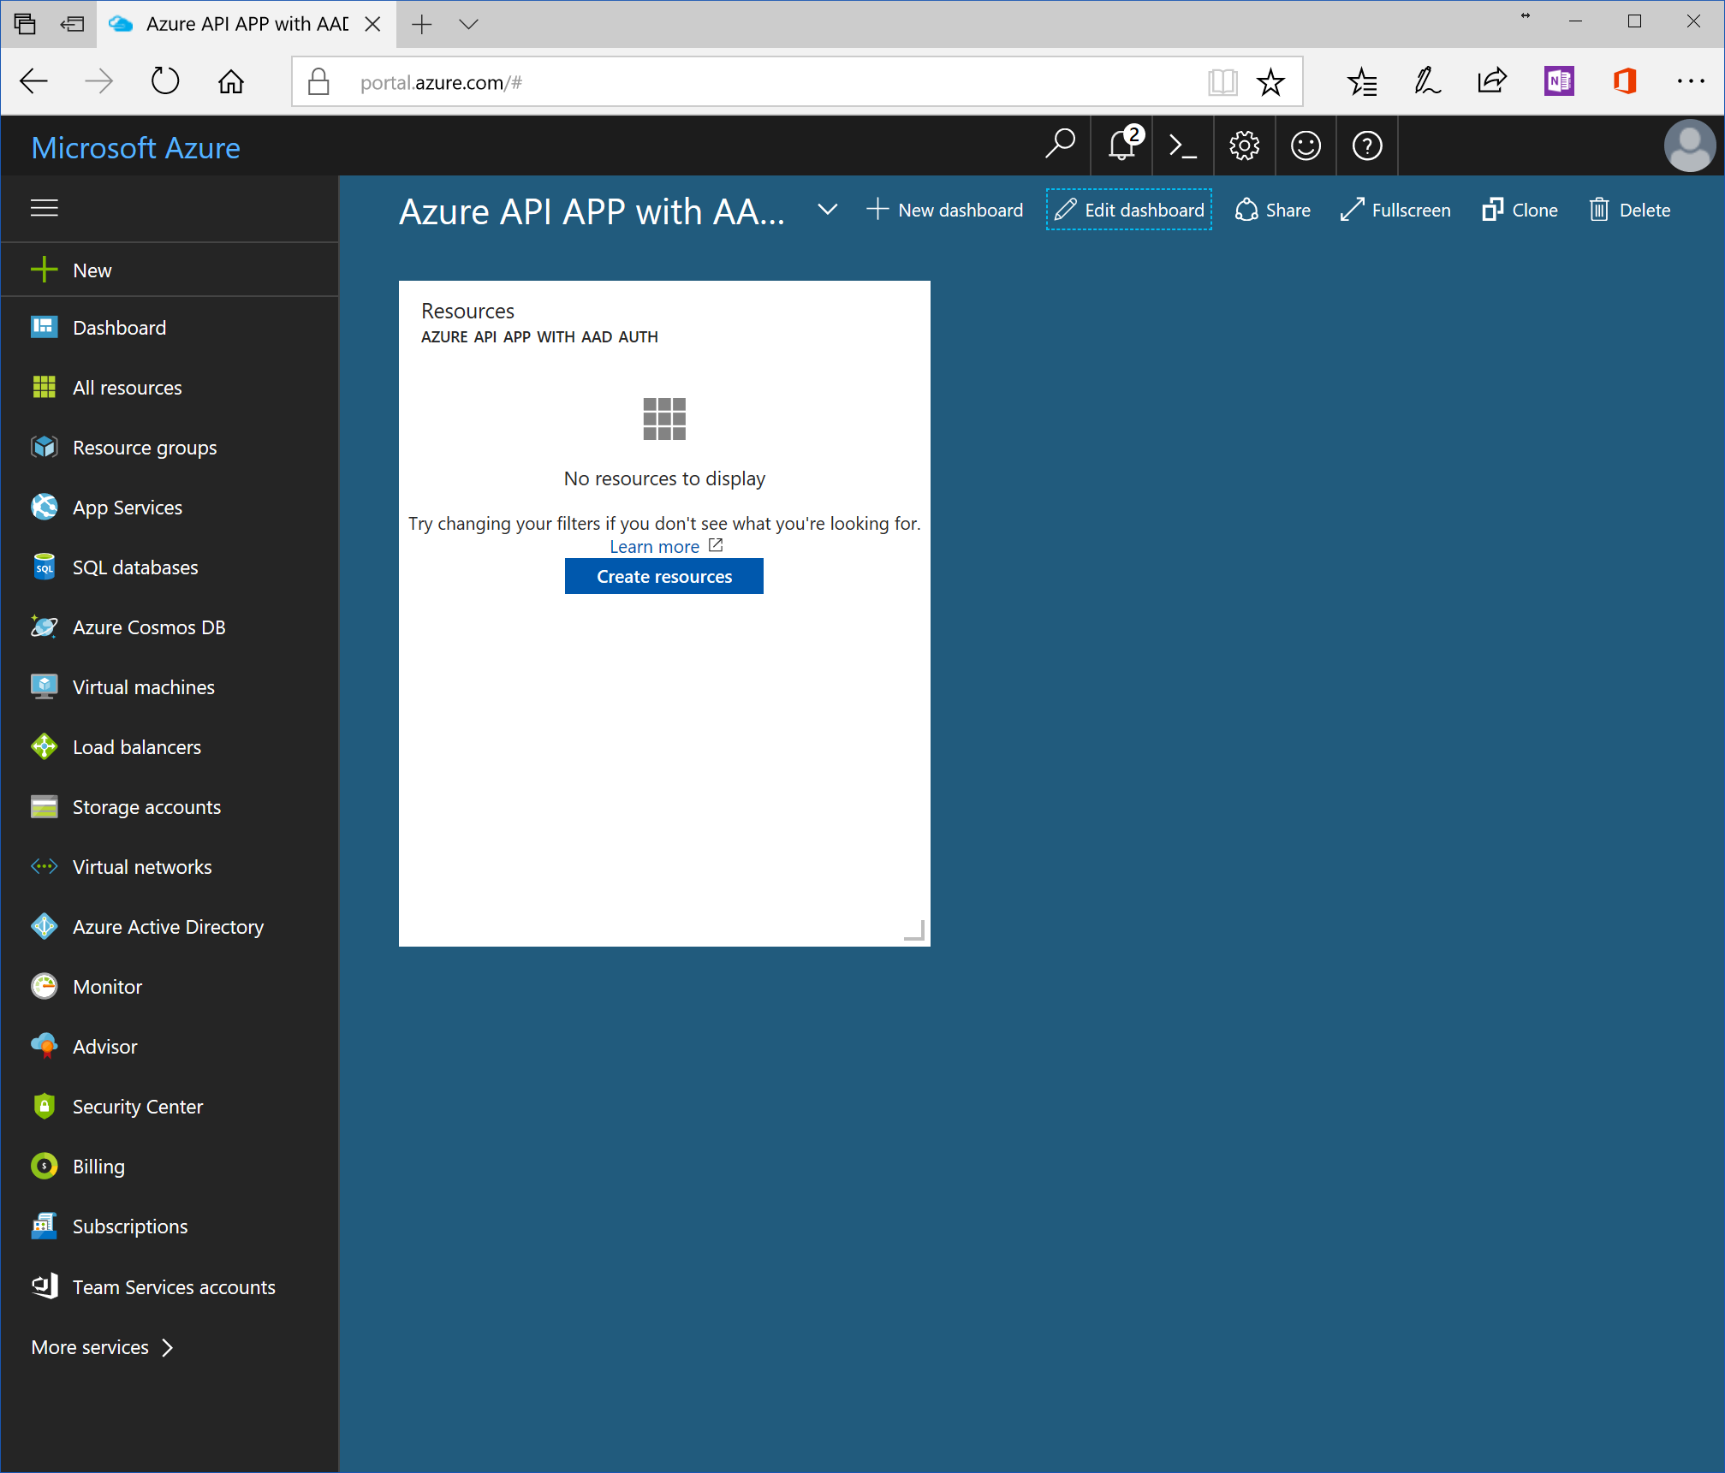
Task: Toggle Edge reading view icon
Action: [1222, 82]
